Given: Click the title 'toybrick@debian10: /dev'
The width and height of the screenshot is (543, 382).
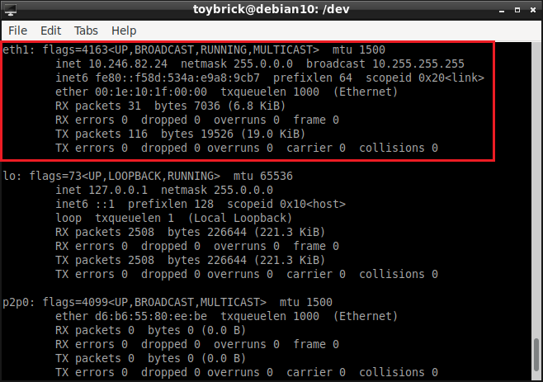Looking at the screenshot, I should (271, 9).
